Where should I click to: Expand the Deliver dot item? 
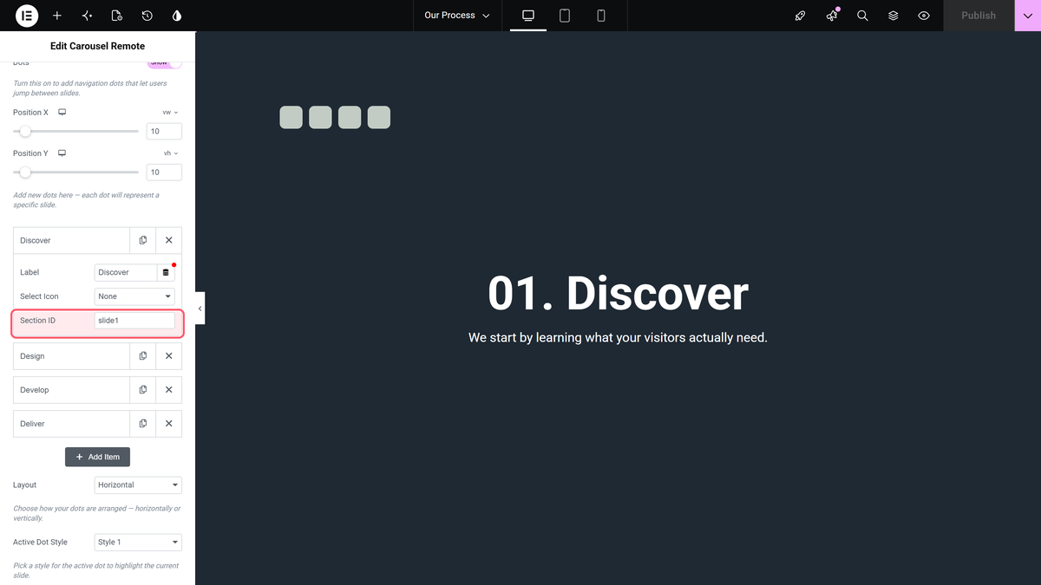(71, 424)
